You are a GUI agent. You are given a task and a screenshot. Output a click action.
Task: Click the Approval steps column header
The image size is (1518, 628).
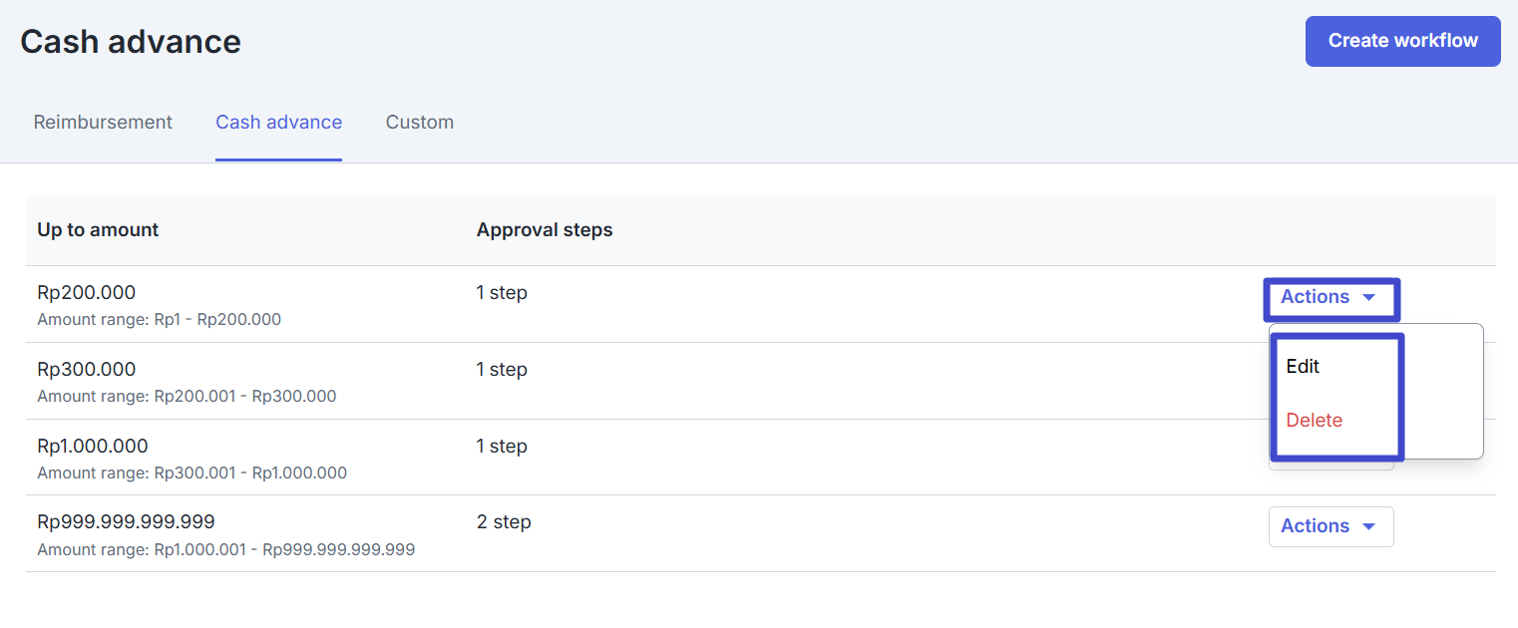545,230
